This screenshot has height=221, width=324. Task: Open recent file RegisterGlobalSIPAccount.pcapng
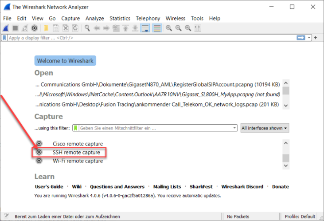(x=158, y=84)
